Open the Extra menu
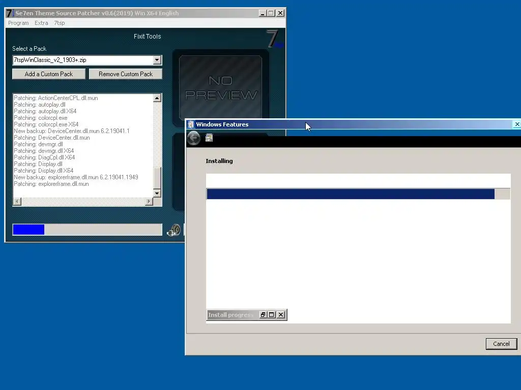521x390 pixels. (x=41, y=23)
